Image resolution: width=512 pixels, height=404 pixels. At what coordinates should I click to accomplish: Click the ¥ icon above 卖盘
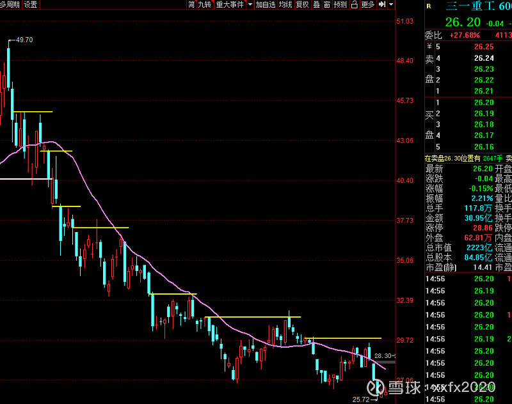tap(429, 47)
